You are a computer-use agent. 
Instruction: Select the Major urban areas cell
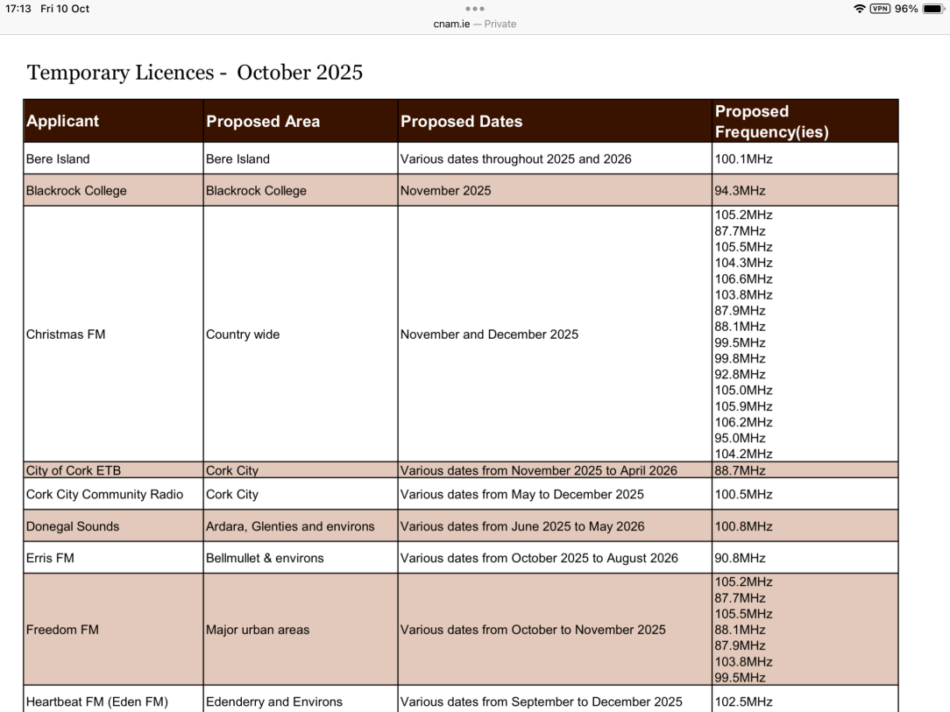point(301,630)
